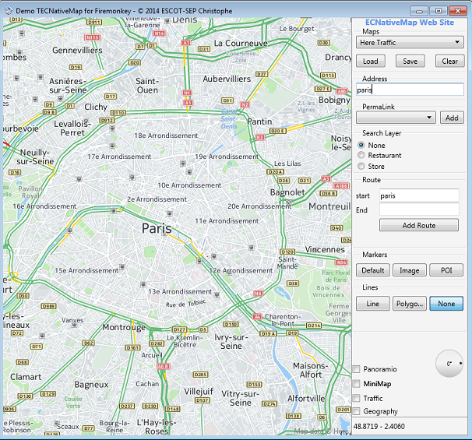Viewport: 472px width, 440px height.
Task: Click the rotation compass dial
Action: click(x=448, y=363)
